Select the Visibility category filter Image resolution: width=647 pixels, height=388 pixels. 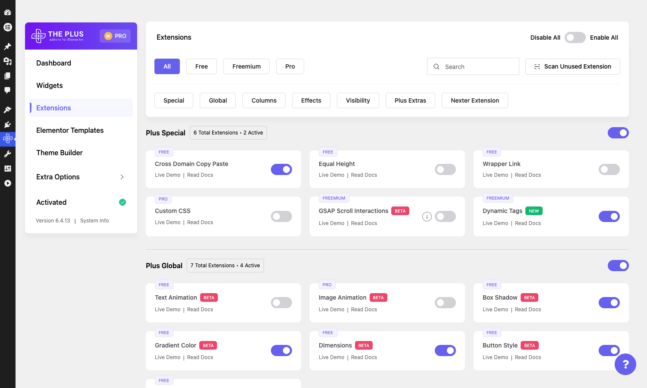pos(358,100)
